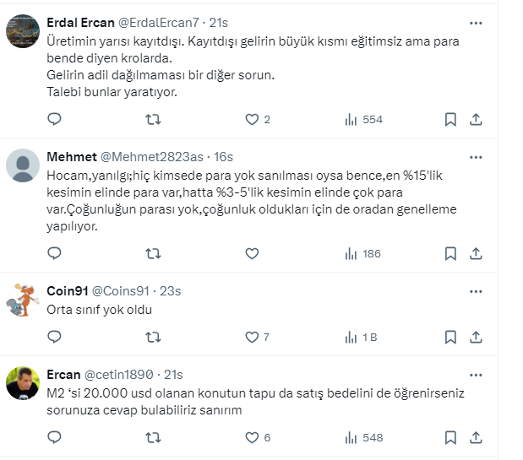Retweet Coin91's post
The height and width of the screenshot is (460, 523).
[153, 337]
